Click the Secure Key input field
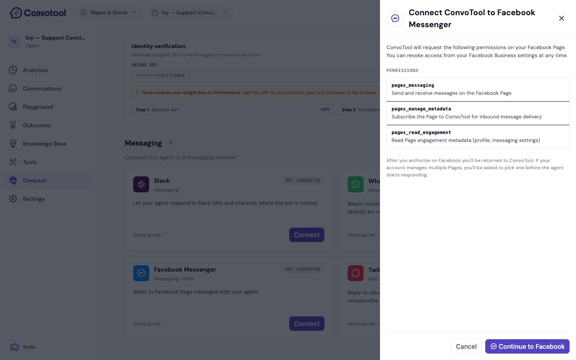The height and width of the screenshot is (360, 576). [256, 75]
